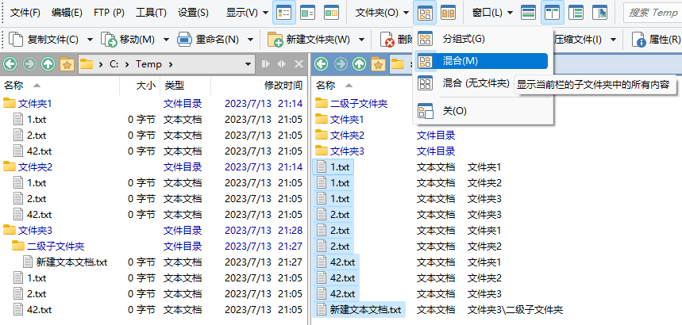Image resolution: width=682 pixels, height=325 pixels.
Task: Open the 工具(T) menu
Action: click(150, 13)
